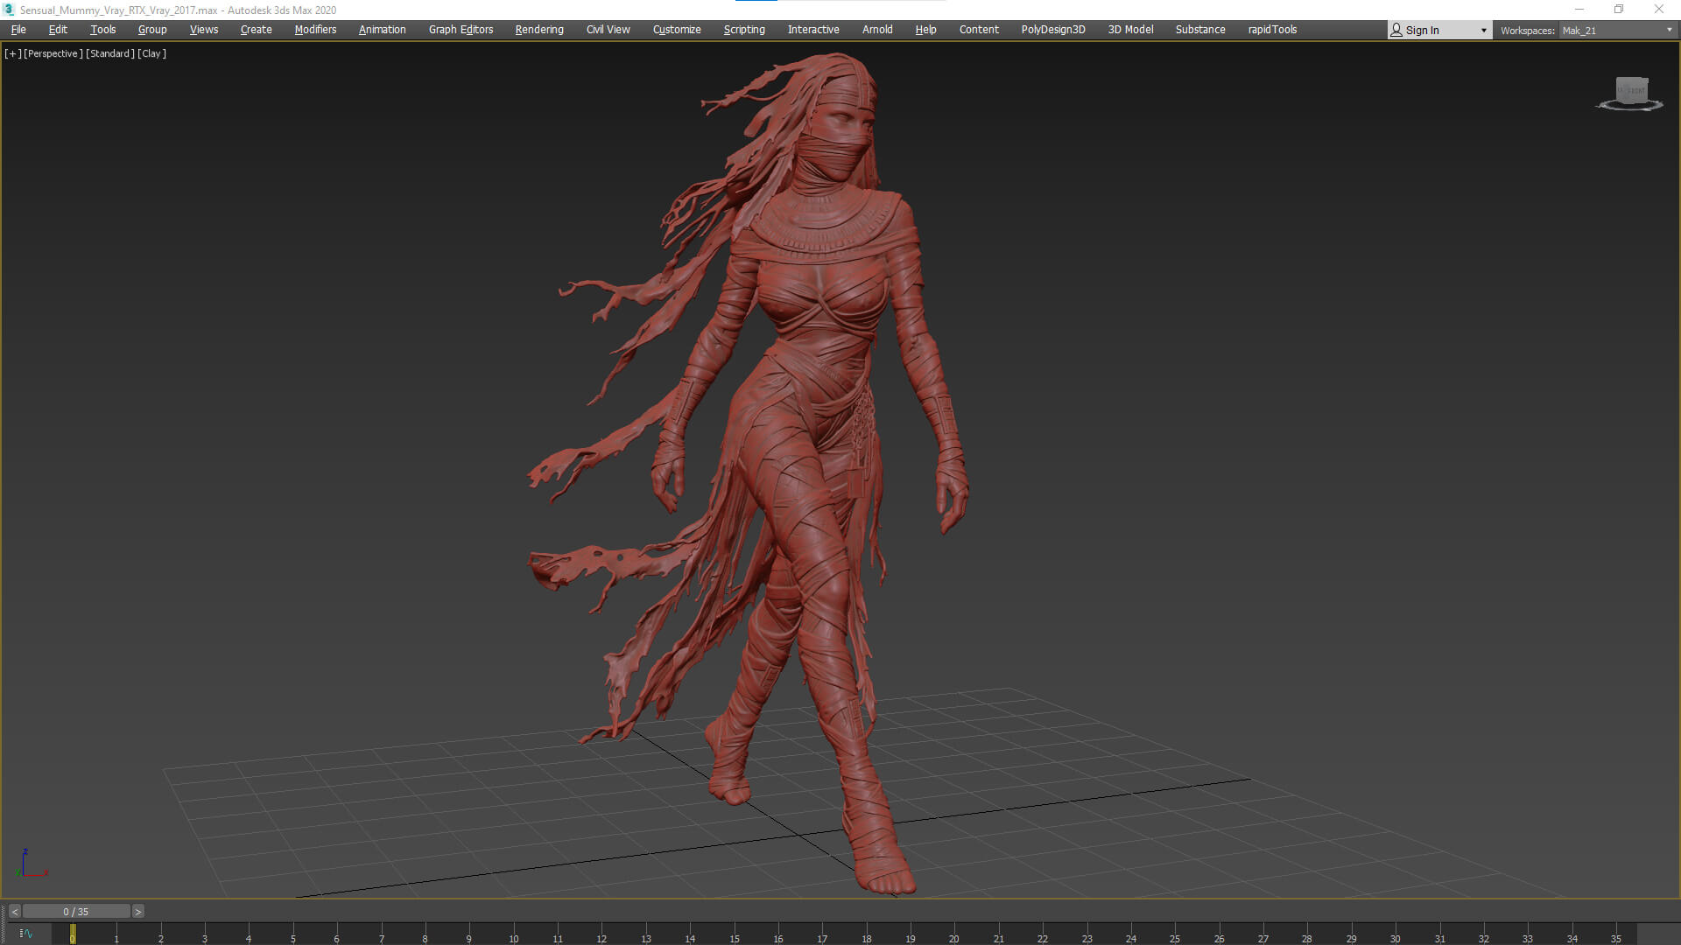
Task: Open the Customize menu
Action: click(677, 30)
